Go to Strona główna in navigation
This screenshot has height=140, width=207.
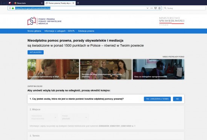[x=34, y=31]
